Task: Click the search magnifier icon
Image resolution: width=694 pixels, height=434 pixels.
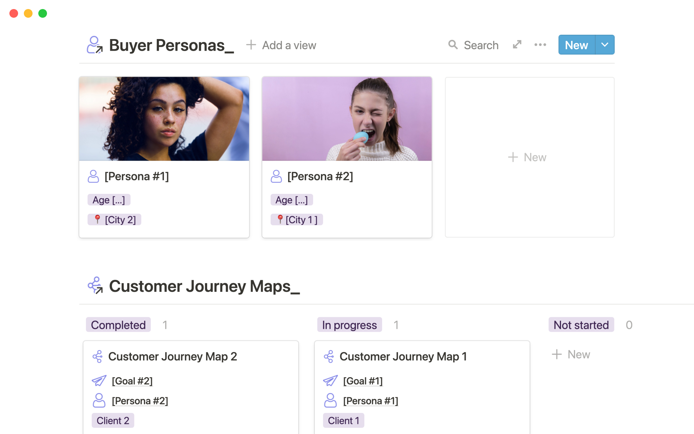Action: click(453, 45)
